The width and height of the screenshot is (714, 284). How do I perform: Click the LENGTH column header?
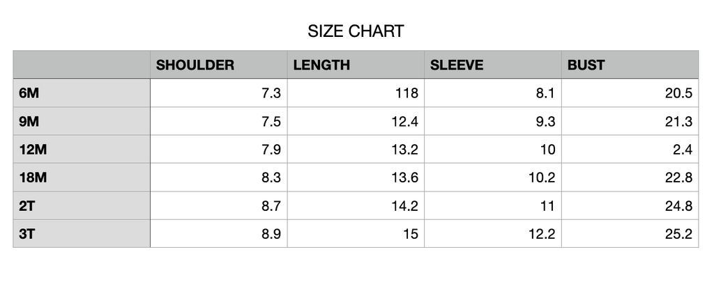pos(356,65)
